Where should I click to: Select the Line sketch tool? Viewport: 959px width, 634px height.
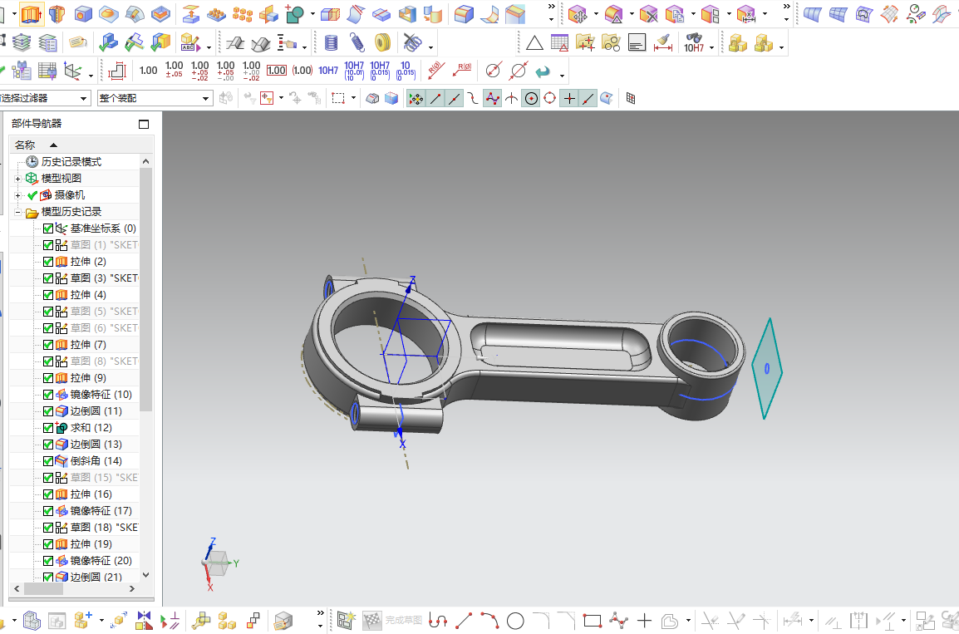(x=465, y=622)
